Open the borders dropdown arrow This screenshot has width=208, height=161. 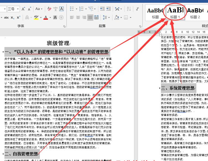[130, 17]
